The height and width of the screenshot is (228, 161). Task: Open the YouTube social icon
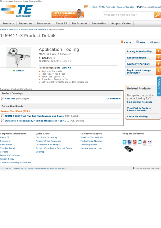(145, 142)
